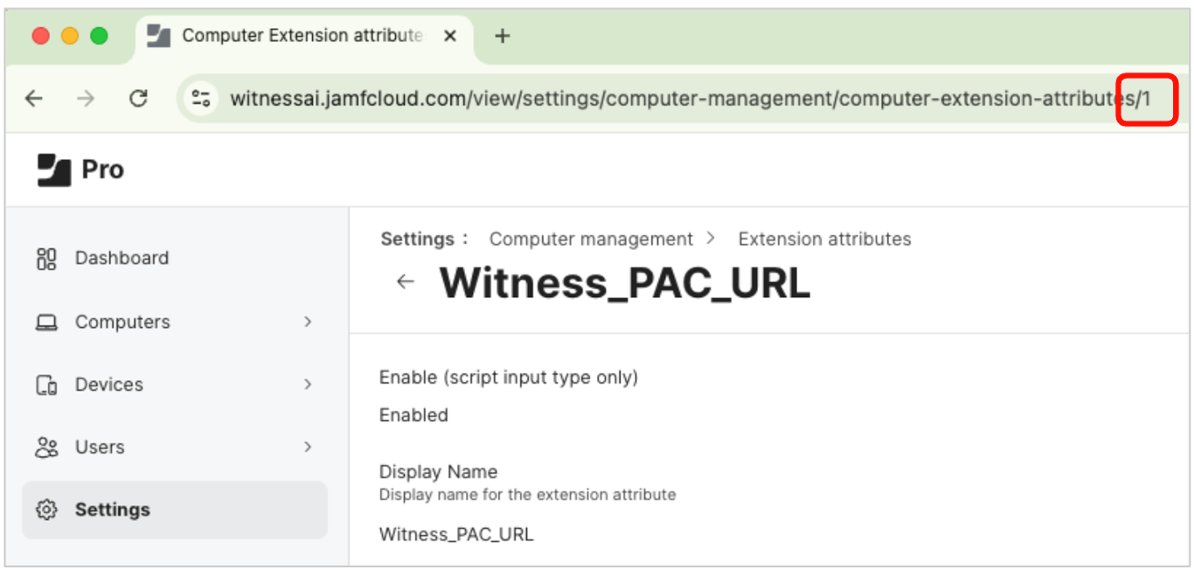Open the Devices menu item
Image resolution: width=1194 pixels, height=569 pixels.
(x=174, y=385)
